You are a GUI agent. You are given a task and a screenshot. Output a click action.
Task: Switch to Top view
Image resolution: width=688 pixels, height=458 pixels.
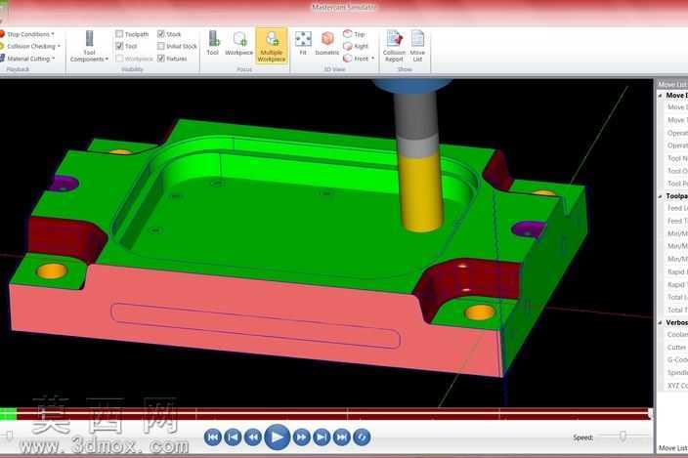(x=355, y=34)
